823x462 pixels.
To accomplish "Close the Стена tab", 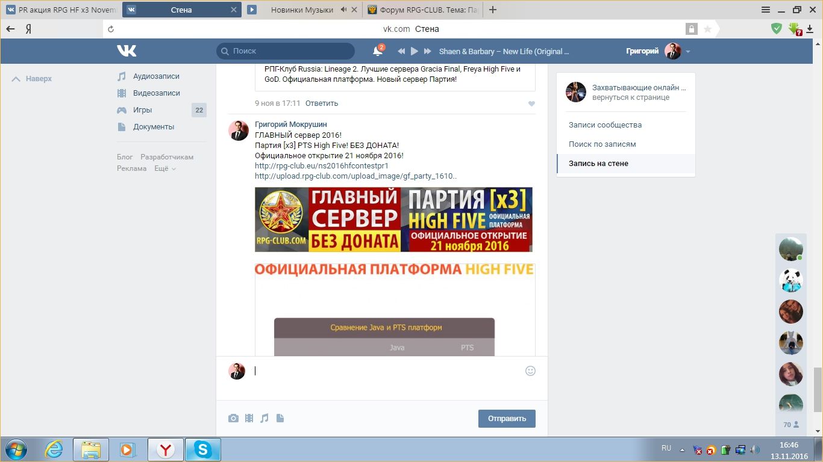I will coord(233,10).
